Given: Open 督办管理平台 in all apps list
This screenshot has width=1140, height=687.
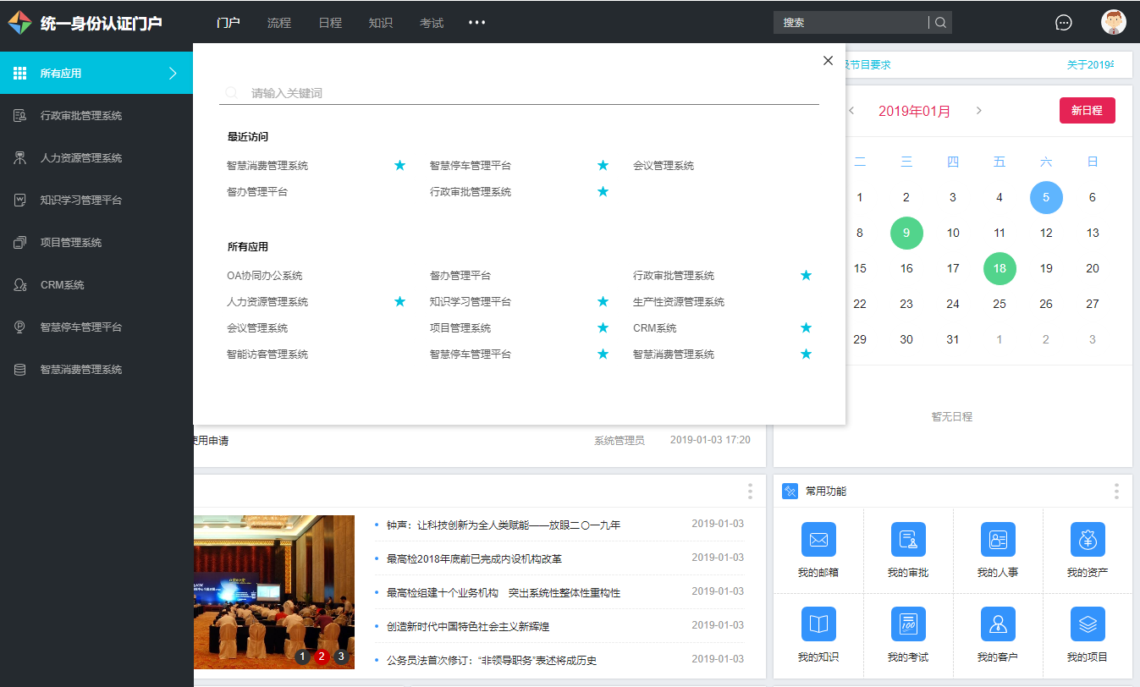Looking at the screenshot, I should [x=460, y=276].
